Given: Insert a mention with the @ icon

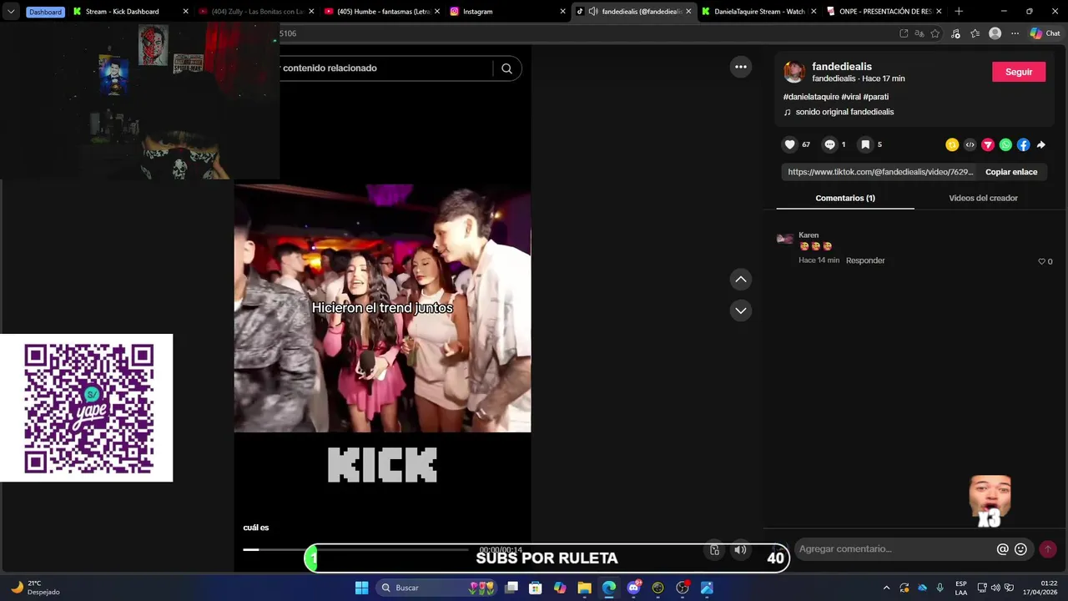Looking at the screenshot, I should [1003, 549].
